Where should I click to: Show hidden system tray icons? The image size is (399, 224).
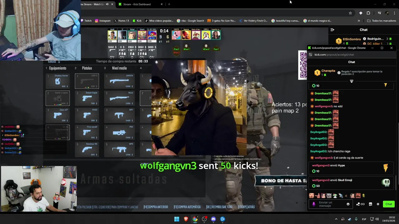pyautogui.click(x=336, y=219)
